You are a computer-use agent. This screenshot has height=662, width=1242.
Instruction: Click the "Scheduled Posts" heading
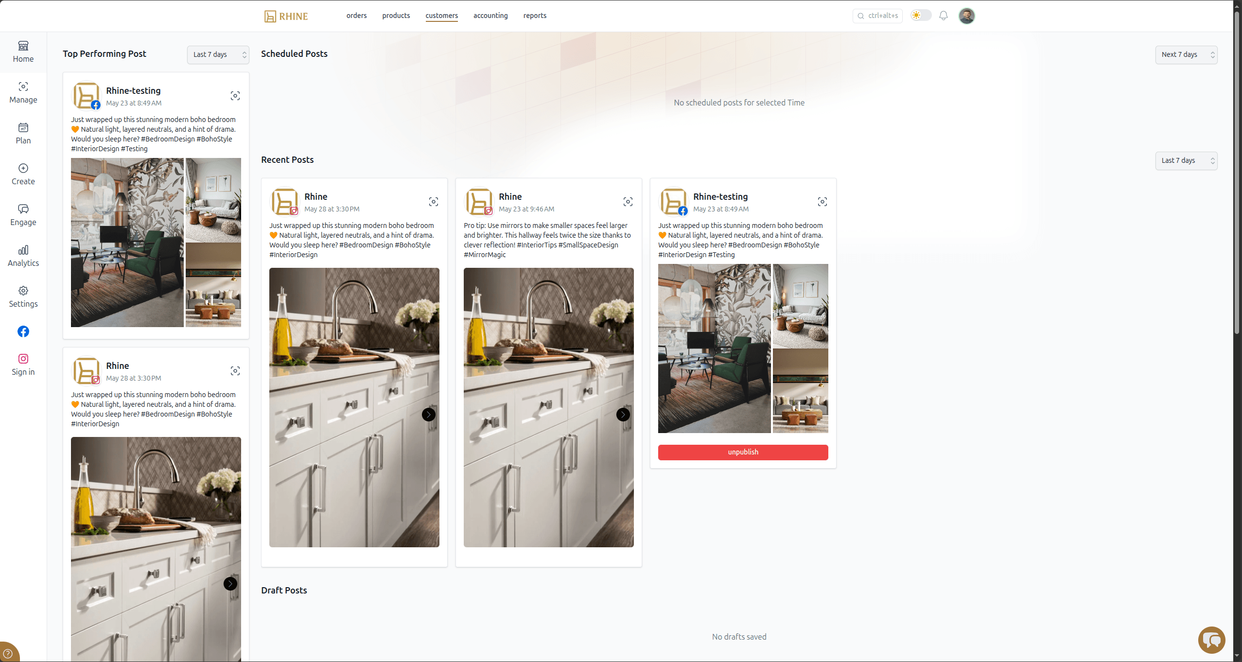click(x=294, y=53)
